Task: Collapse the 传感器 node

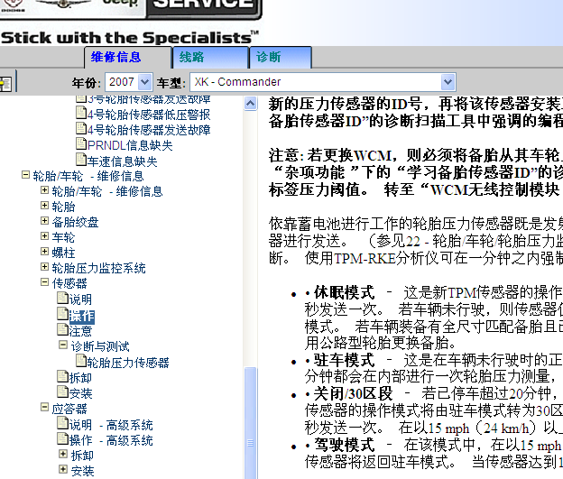Action: click(44, 281)
